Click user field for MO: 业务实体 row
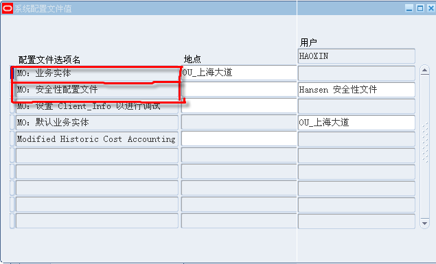Image resolution: width=436 pixels, height=264 pixels. [356, 73]
